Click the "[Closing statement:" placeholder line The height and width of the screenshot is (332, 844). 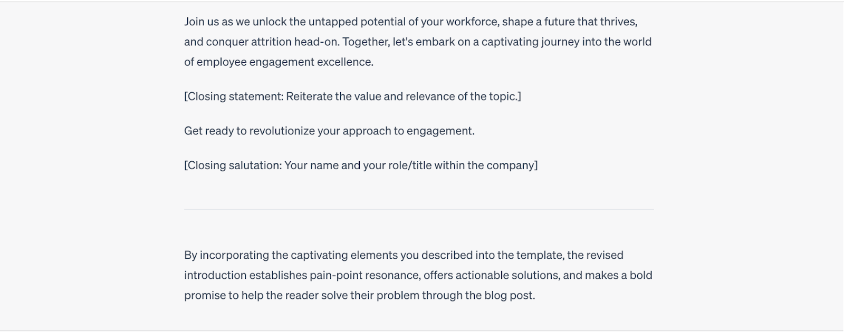[x=352, y=96]
